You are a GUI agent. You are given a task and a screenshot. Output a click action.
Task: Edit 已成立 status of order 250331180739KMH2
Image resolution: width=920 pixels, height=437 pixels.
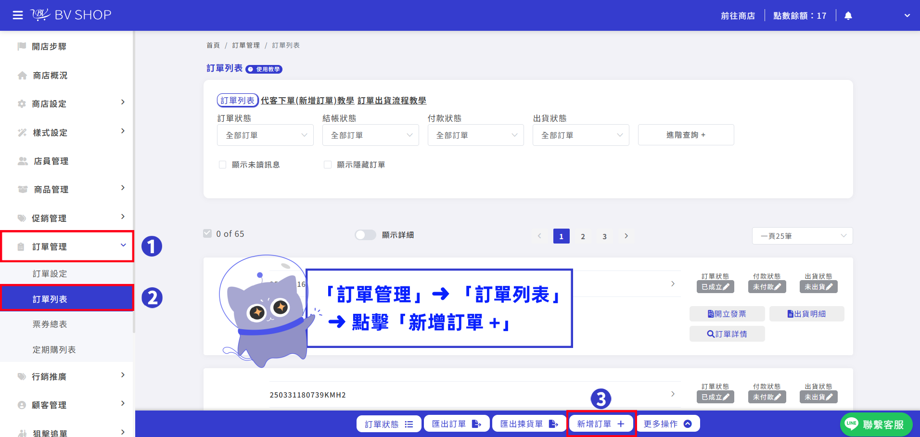(x=716, y=397)
